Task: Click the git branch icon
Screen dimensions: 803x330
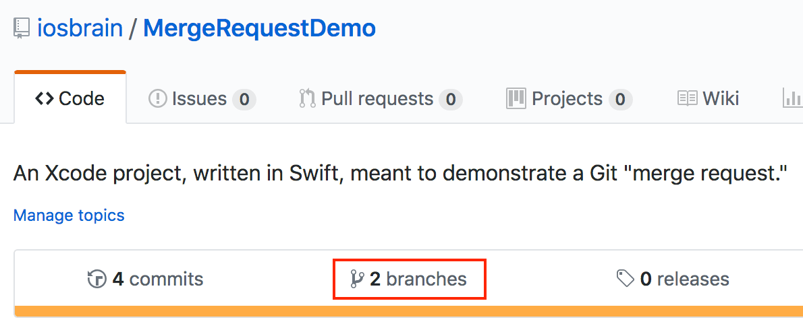Action: coord(357,279)
